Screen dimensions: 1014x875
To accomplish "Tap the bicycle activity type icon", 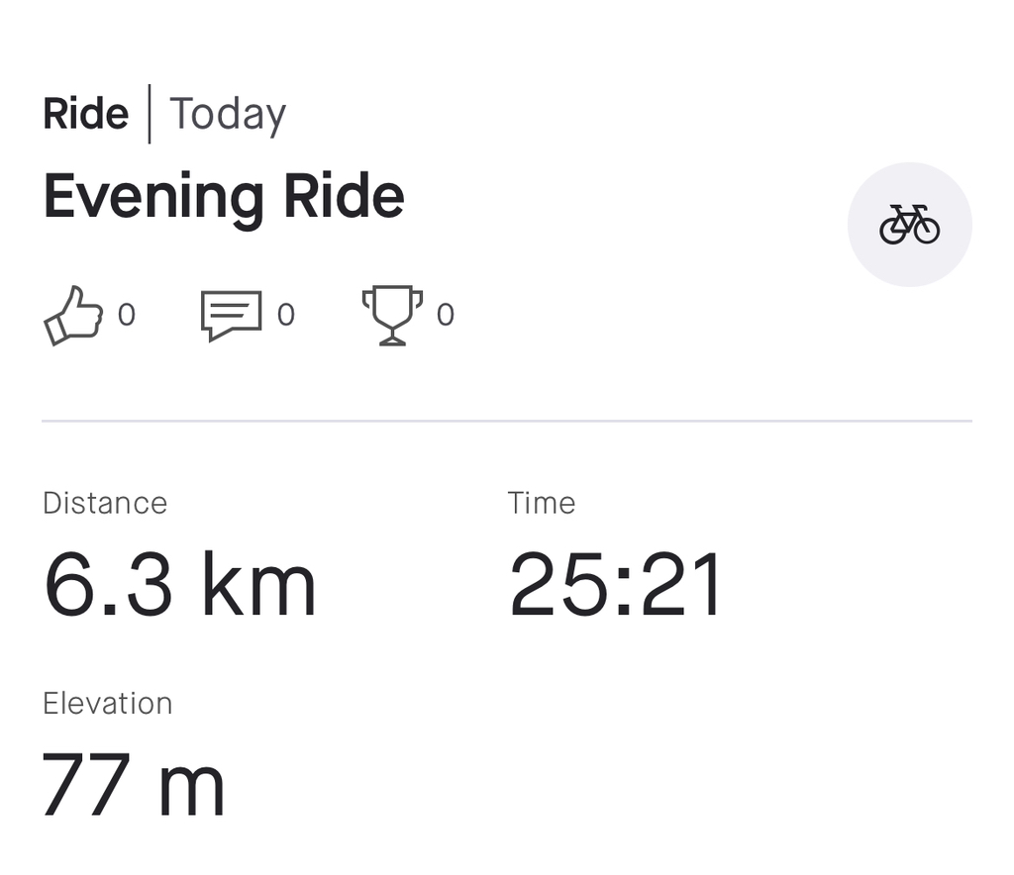I will click(909, 225).
